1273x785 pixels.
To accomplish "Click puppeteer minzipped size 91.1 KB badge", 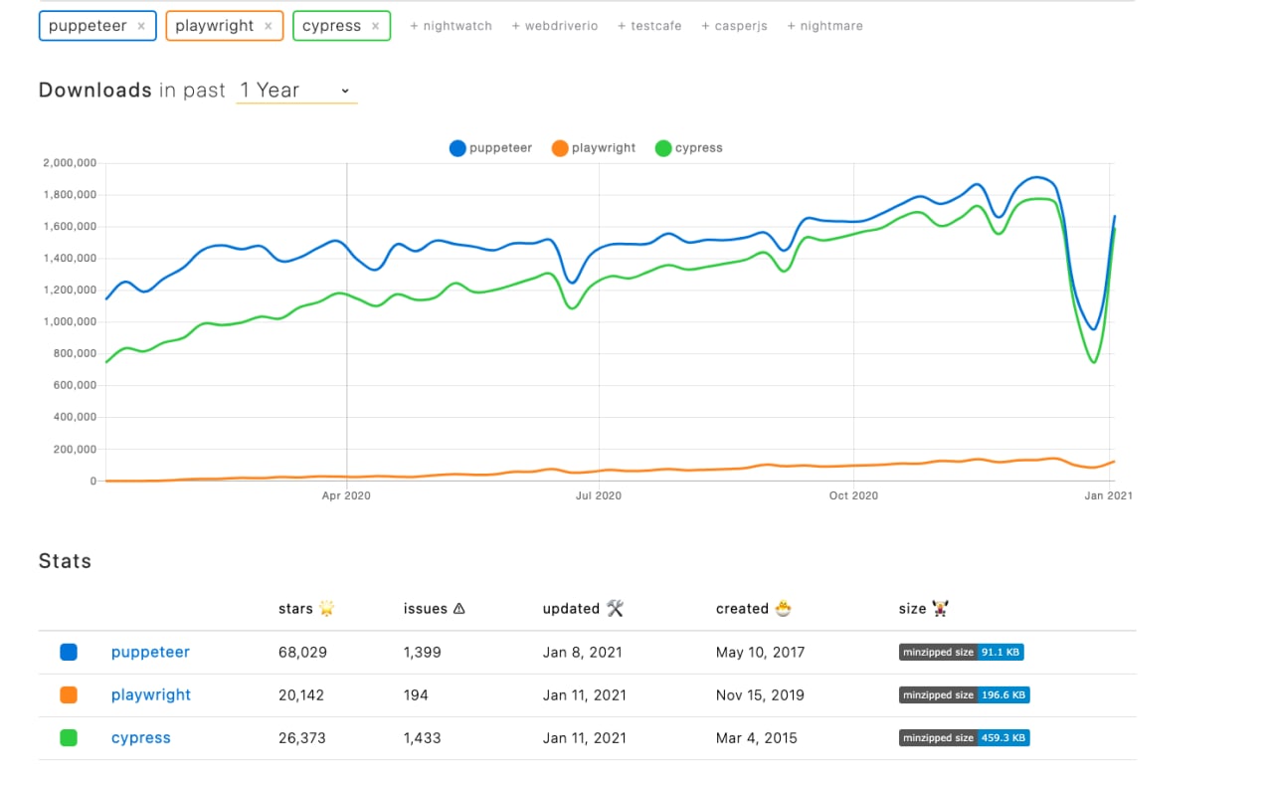I will [x=961, y=653].
